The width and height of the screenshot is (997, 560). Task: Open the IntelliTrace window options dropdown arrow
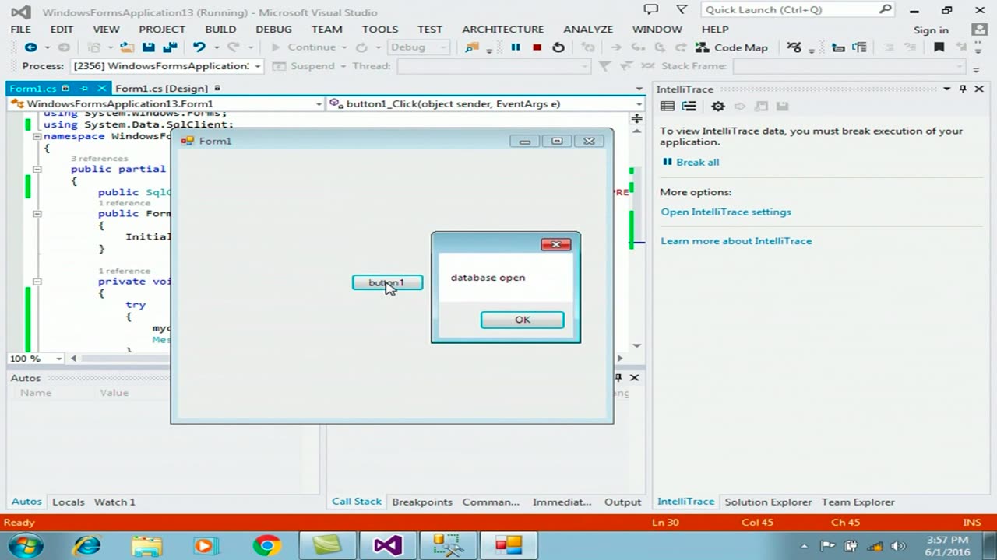point(947,89)
